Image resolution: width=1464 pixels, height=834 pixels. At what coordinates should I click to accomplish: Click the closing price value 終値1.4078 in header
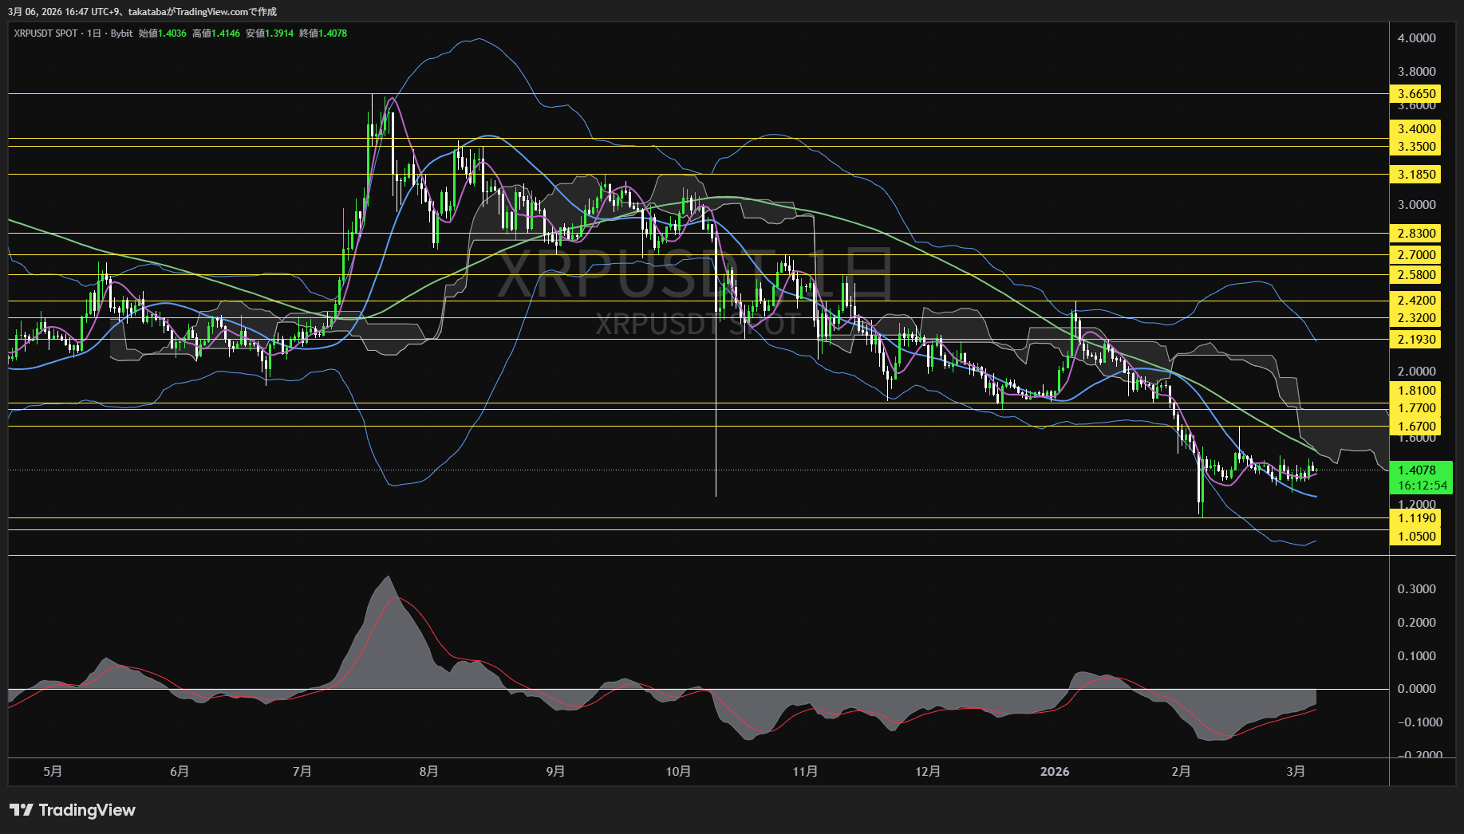[323, 33]
